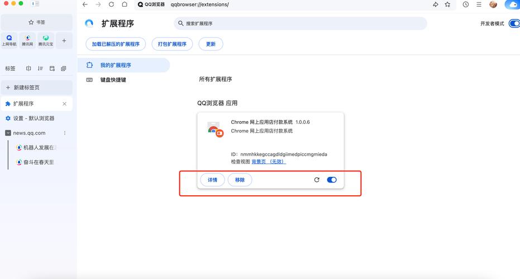Open the 腾讯元宝 shortcut
520x279 pixels.
tap(46, 40)
